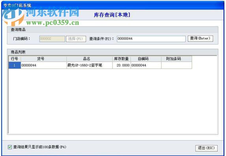226x156 pixels.
Task: Click the 商品列表 group label
Action: pyautogui.click(x=18, y=52)
